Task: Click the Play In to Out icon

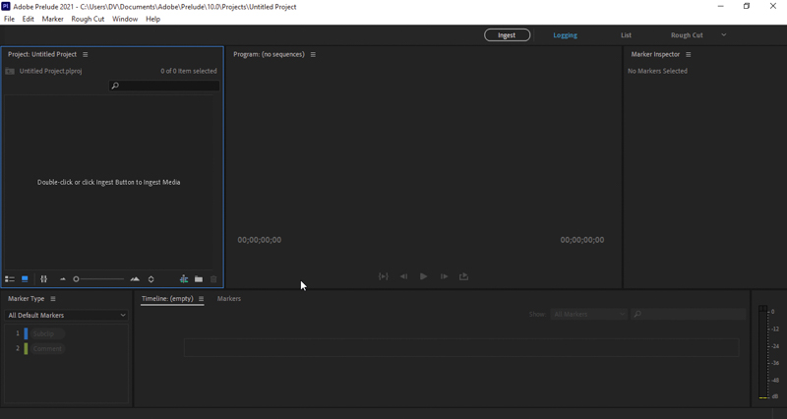Action: pyautogui.click(x=383, y=276)
